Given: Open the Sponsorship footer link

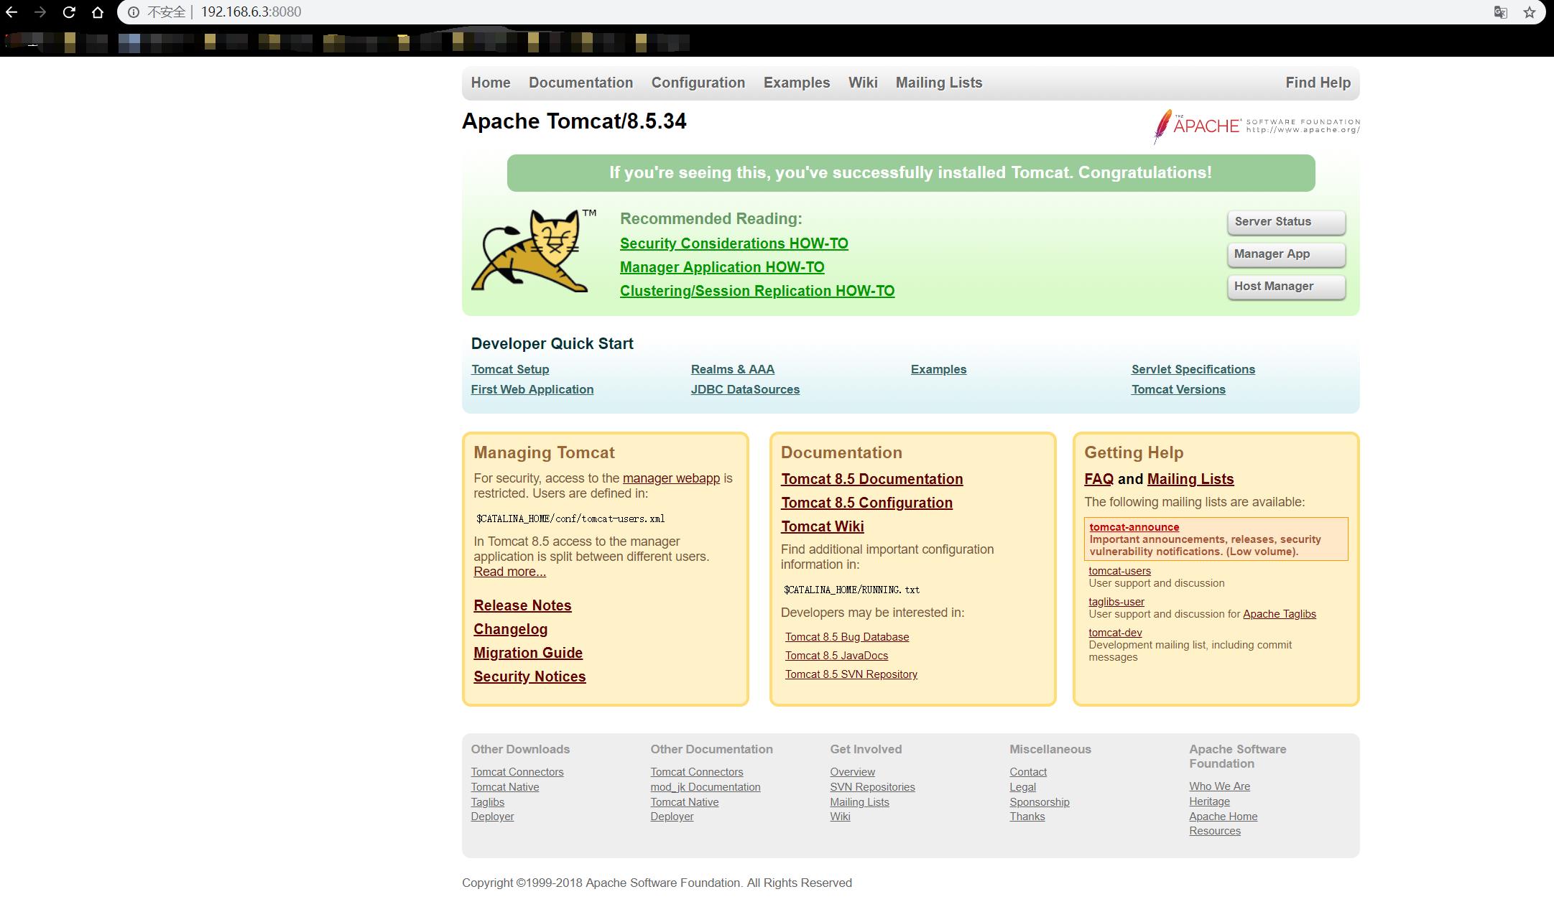Looking at the screenshot, I should tap(1040, 802).
